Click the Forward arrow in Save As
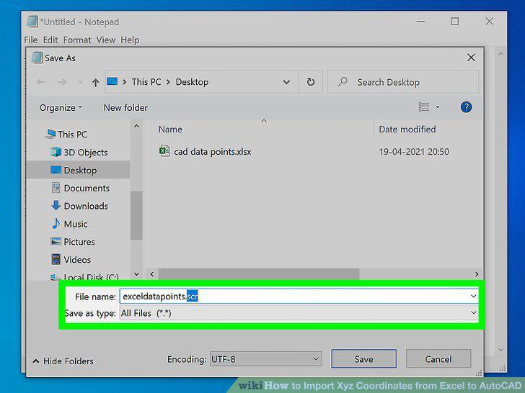The image size is (525, 393). 62,82
